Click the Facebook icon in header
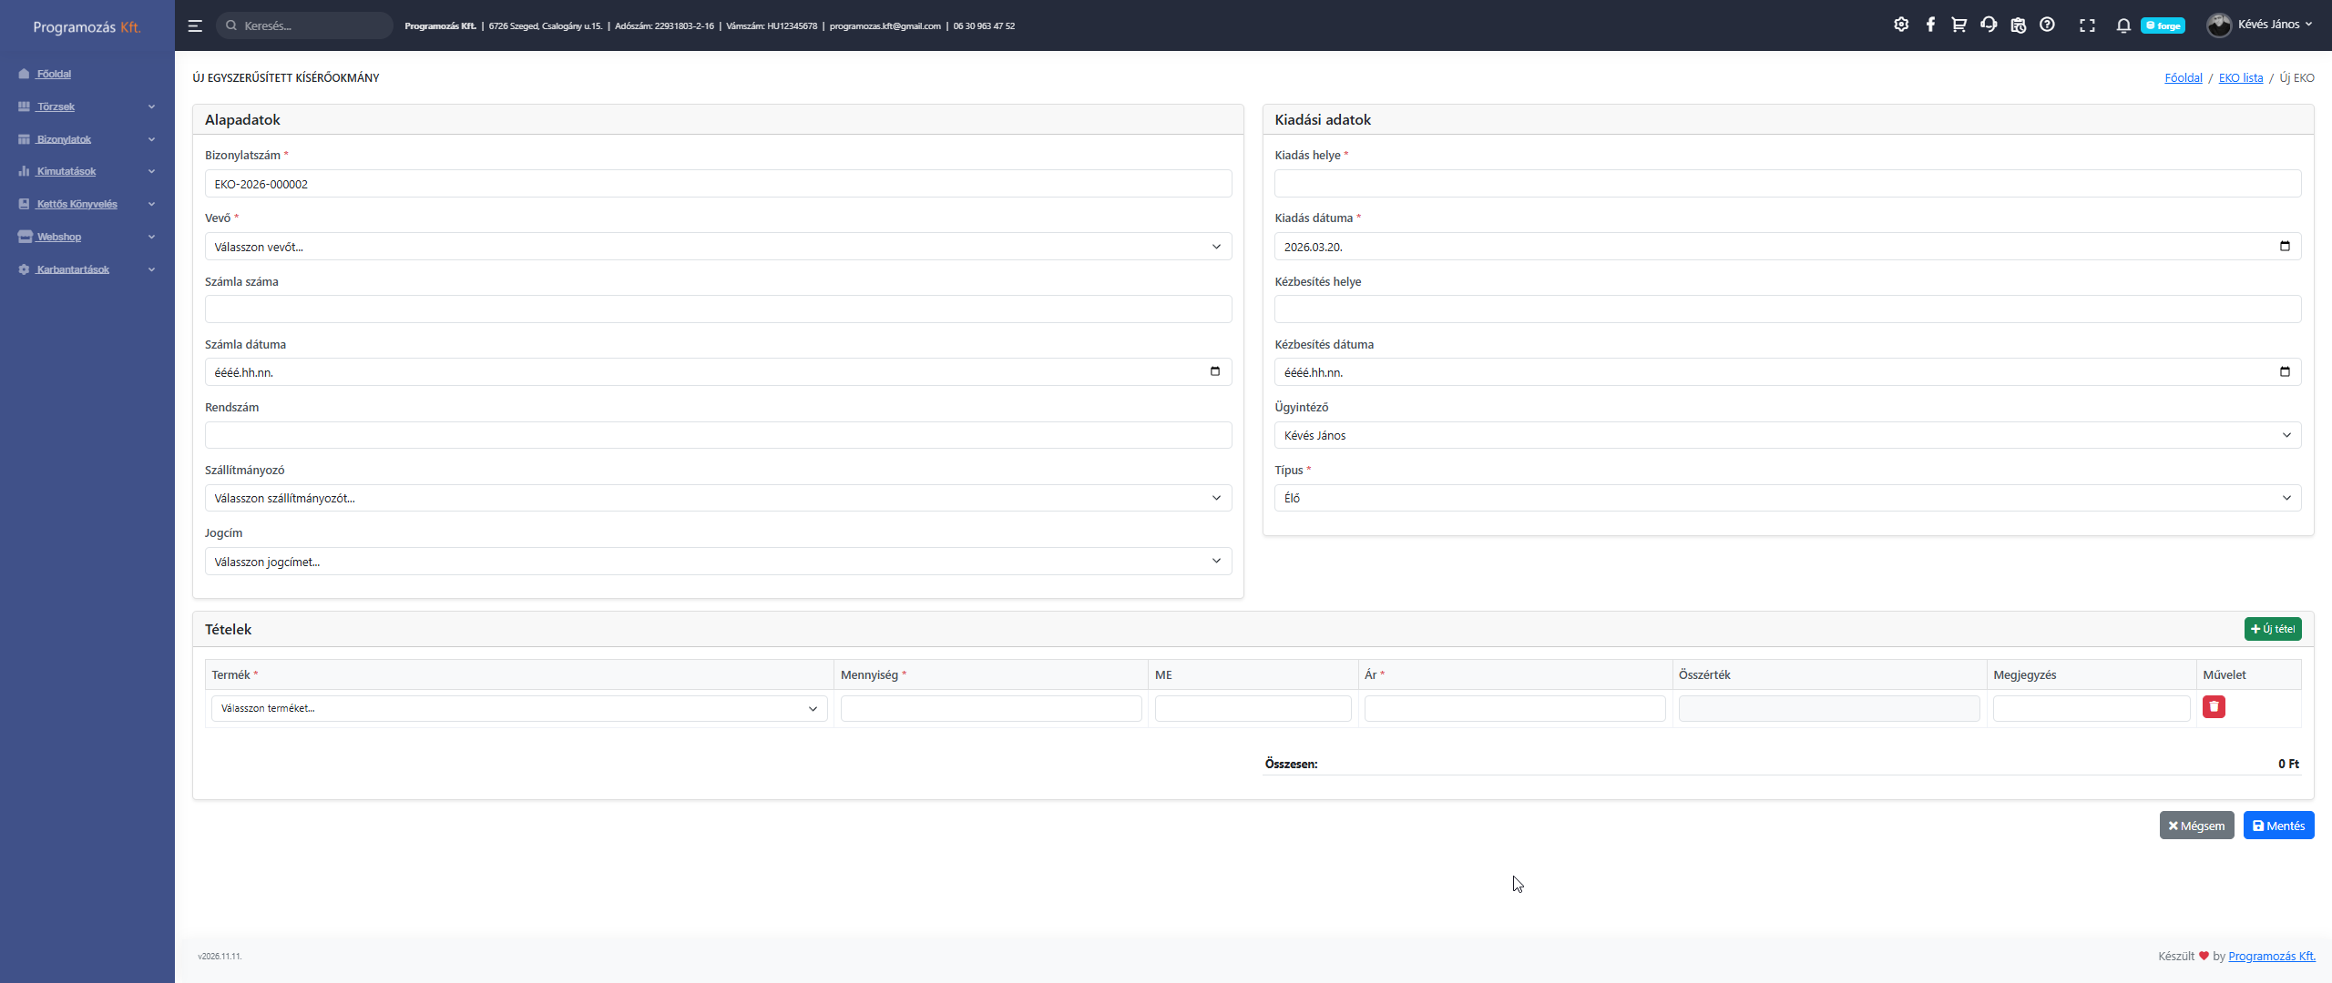The height and width of the screenshot is (983, 2332). tap(1930, 25)
